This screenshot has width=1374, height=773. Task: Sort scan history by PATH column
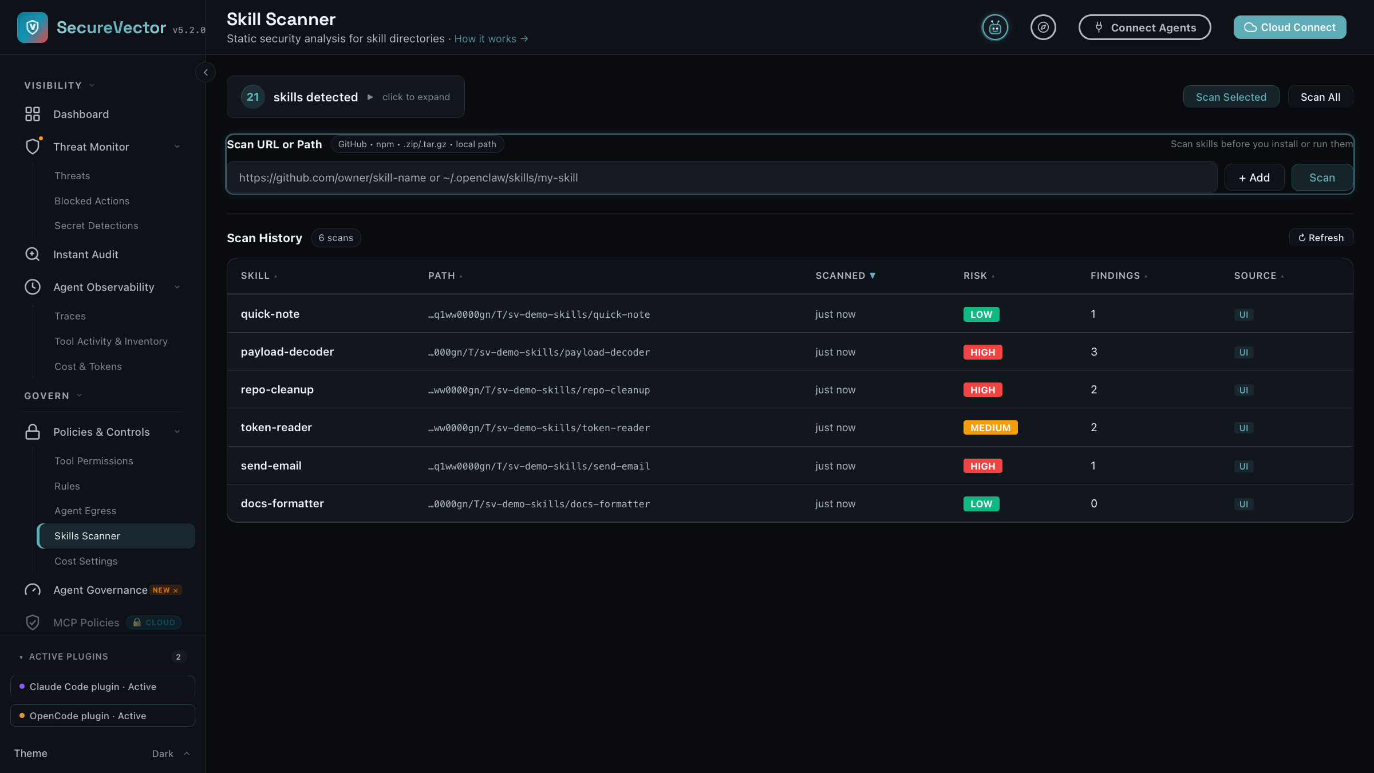(445, 275)
